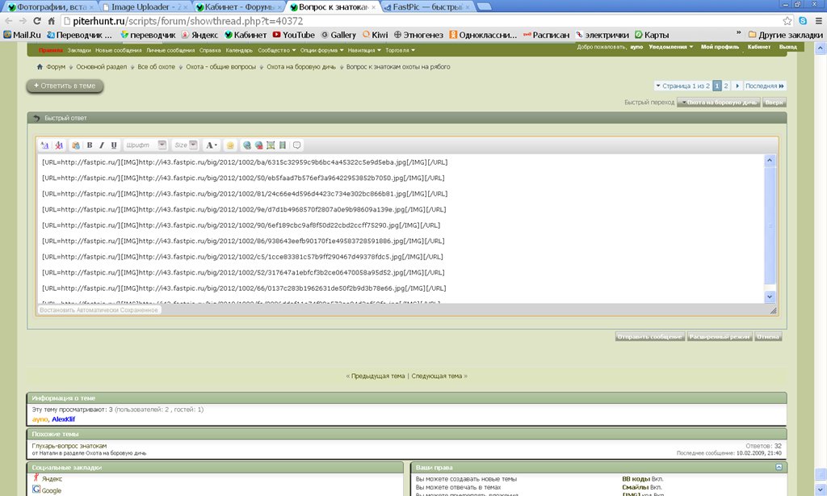Click the Вверх button
827x496 pixels.
point(775,103)
